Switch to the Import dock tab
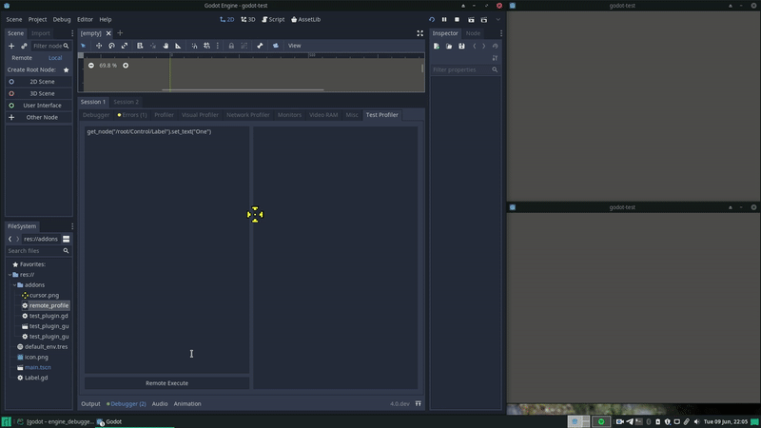Screen dimensions: 761x428 [x=41, y=33]
